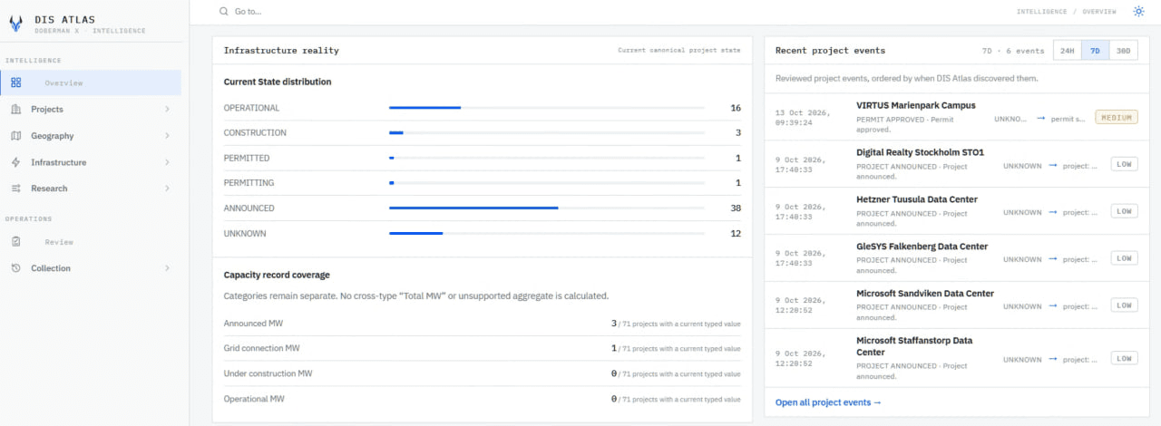Click the Geography map icon
The width and height of the screenshot is (1161, 426).
16,136
